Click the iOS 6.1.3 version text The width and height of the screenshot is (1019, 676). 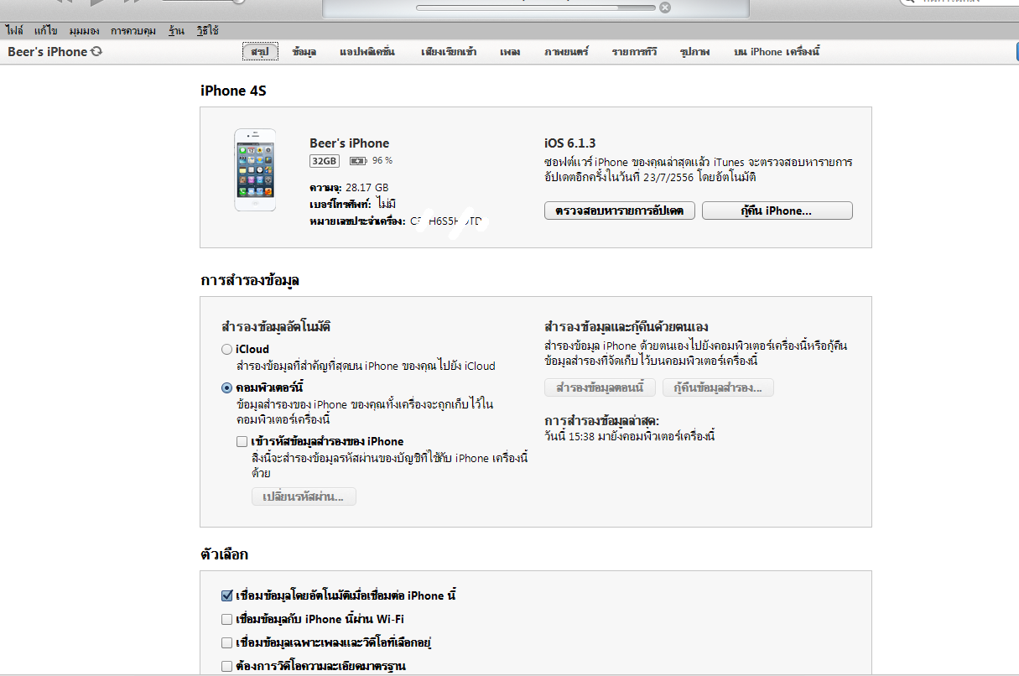pyautogui.click(x=570, y=143)
